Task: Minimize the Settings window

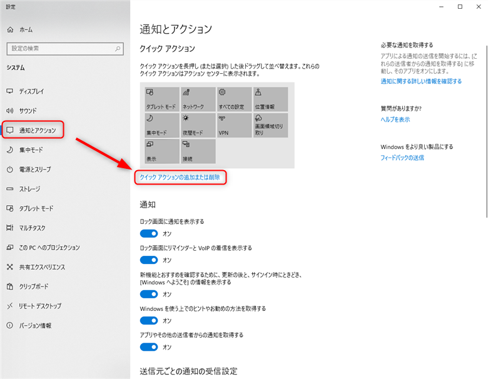Action: [441, 7]
